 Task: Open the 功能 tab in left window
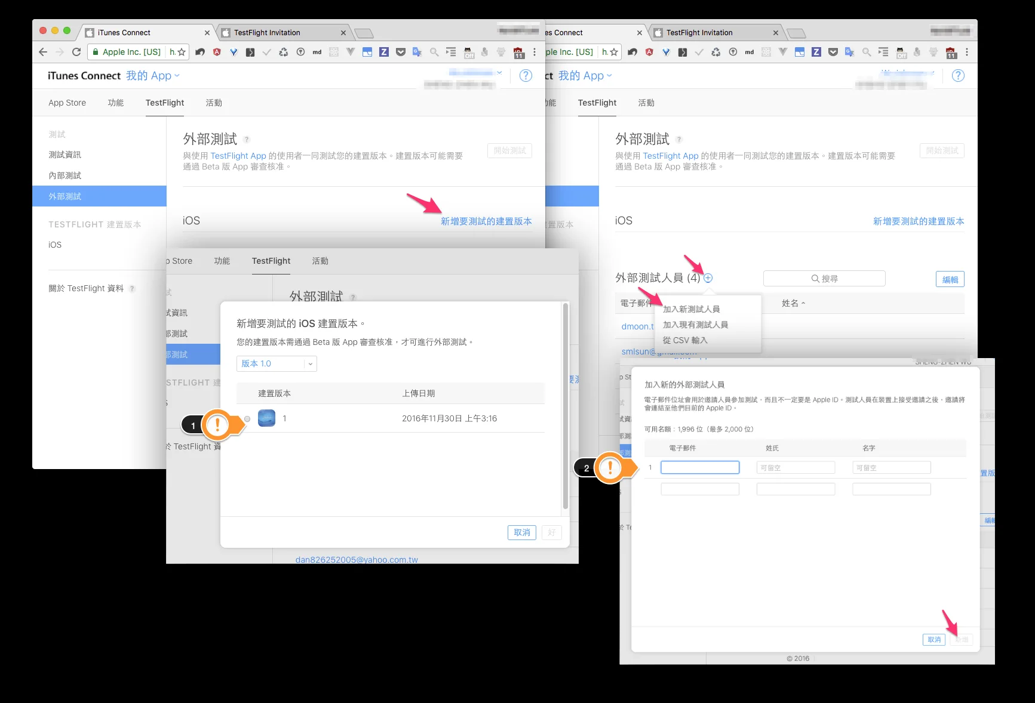(115, 103)
